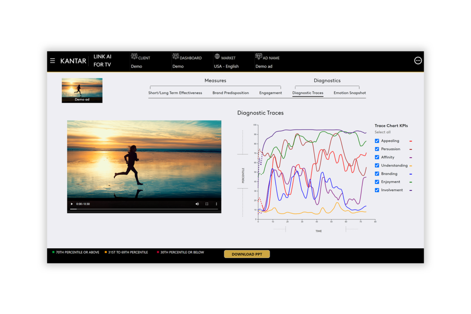Play the Demo ad video
Viewport: 471px width, 314px height.
point(72,204)
